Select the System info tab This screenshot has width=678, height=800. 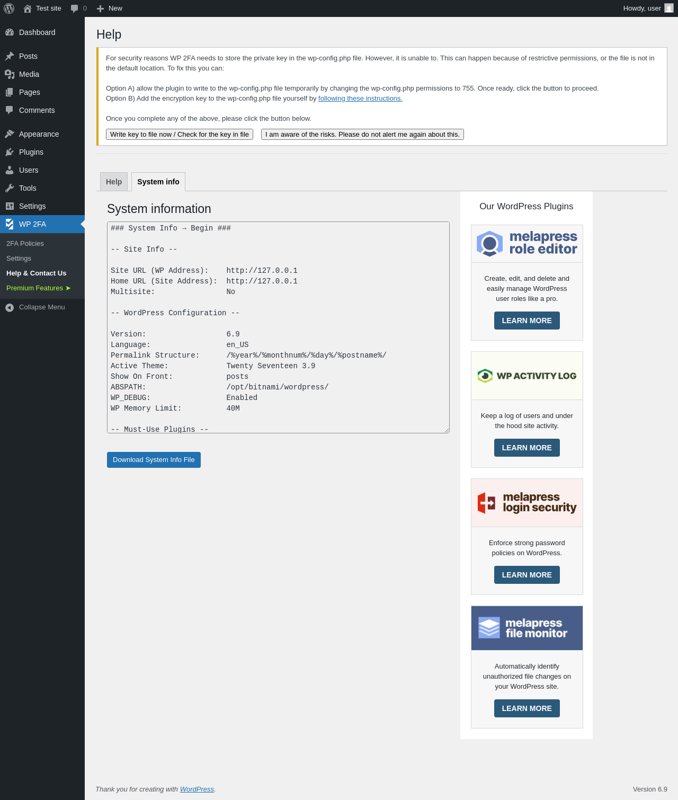(158, 182)
